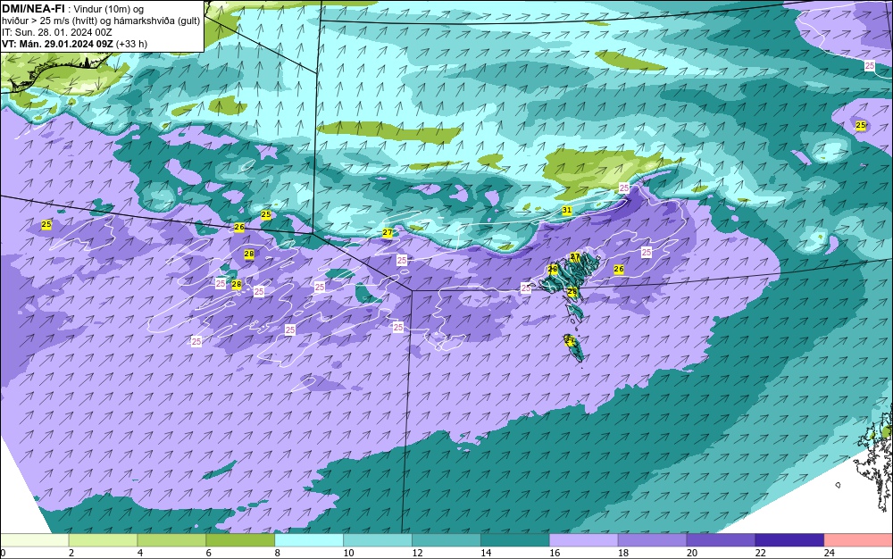893x559 pixels.
Task: Click the legend tick label "4"
Action: (140, 553)
